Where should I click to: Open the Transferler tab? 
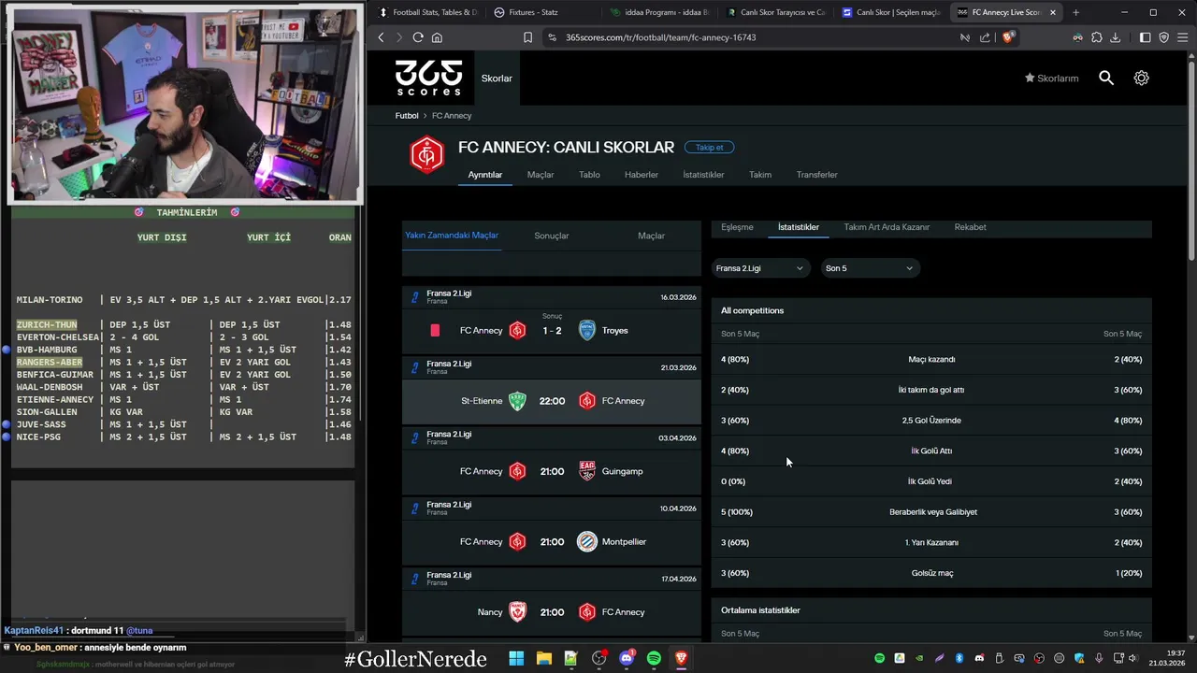[817, 175]
